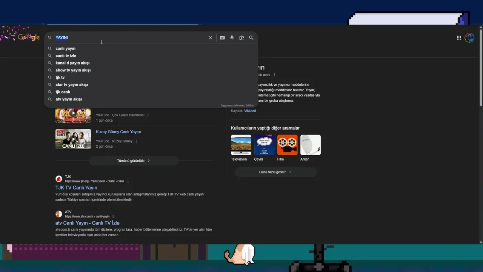This screenshot has height=272, width=483.
Task: Select suggestion 'tjk canlı'
Action: [x=63, y=92]
